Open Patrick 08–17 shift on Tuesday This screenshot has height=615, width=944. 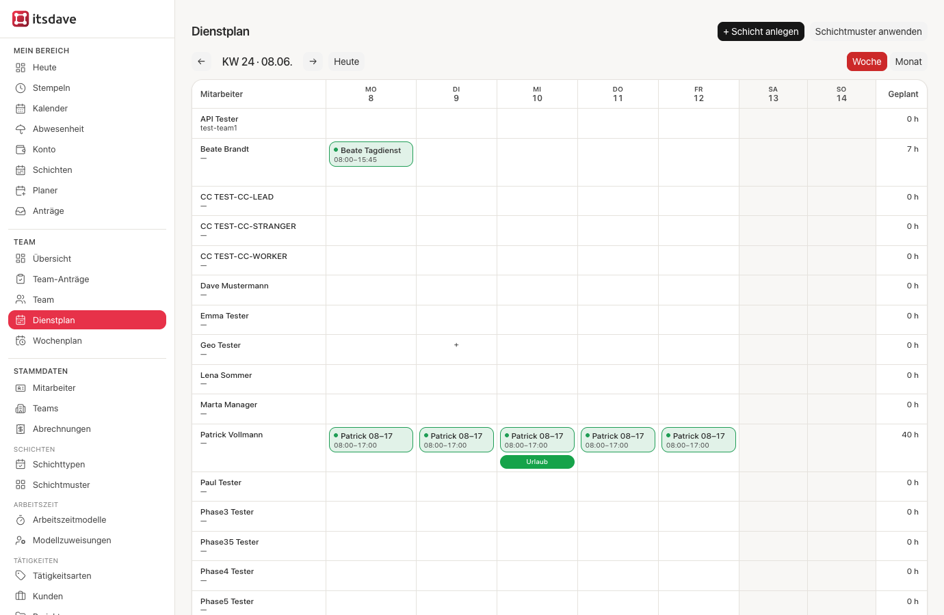456,440
